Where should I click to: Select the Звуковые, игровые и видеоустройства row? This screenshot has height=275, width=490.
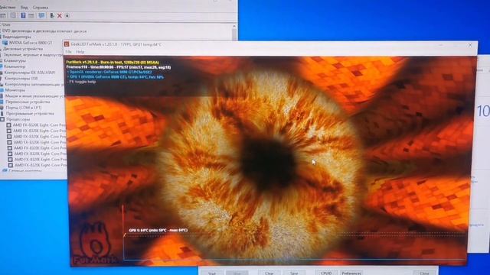[x=33, y=54]
